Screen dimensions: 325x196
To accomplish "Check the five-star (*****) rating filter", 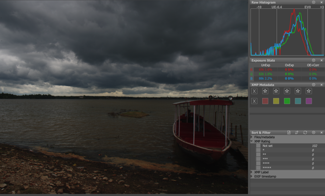I will (x=258, y=168).
